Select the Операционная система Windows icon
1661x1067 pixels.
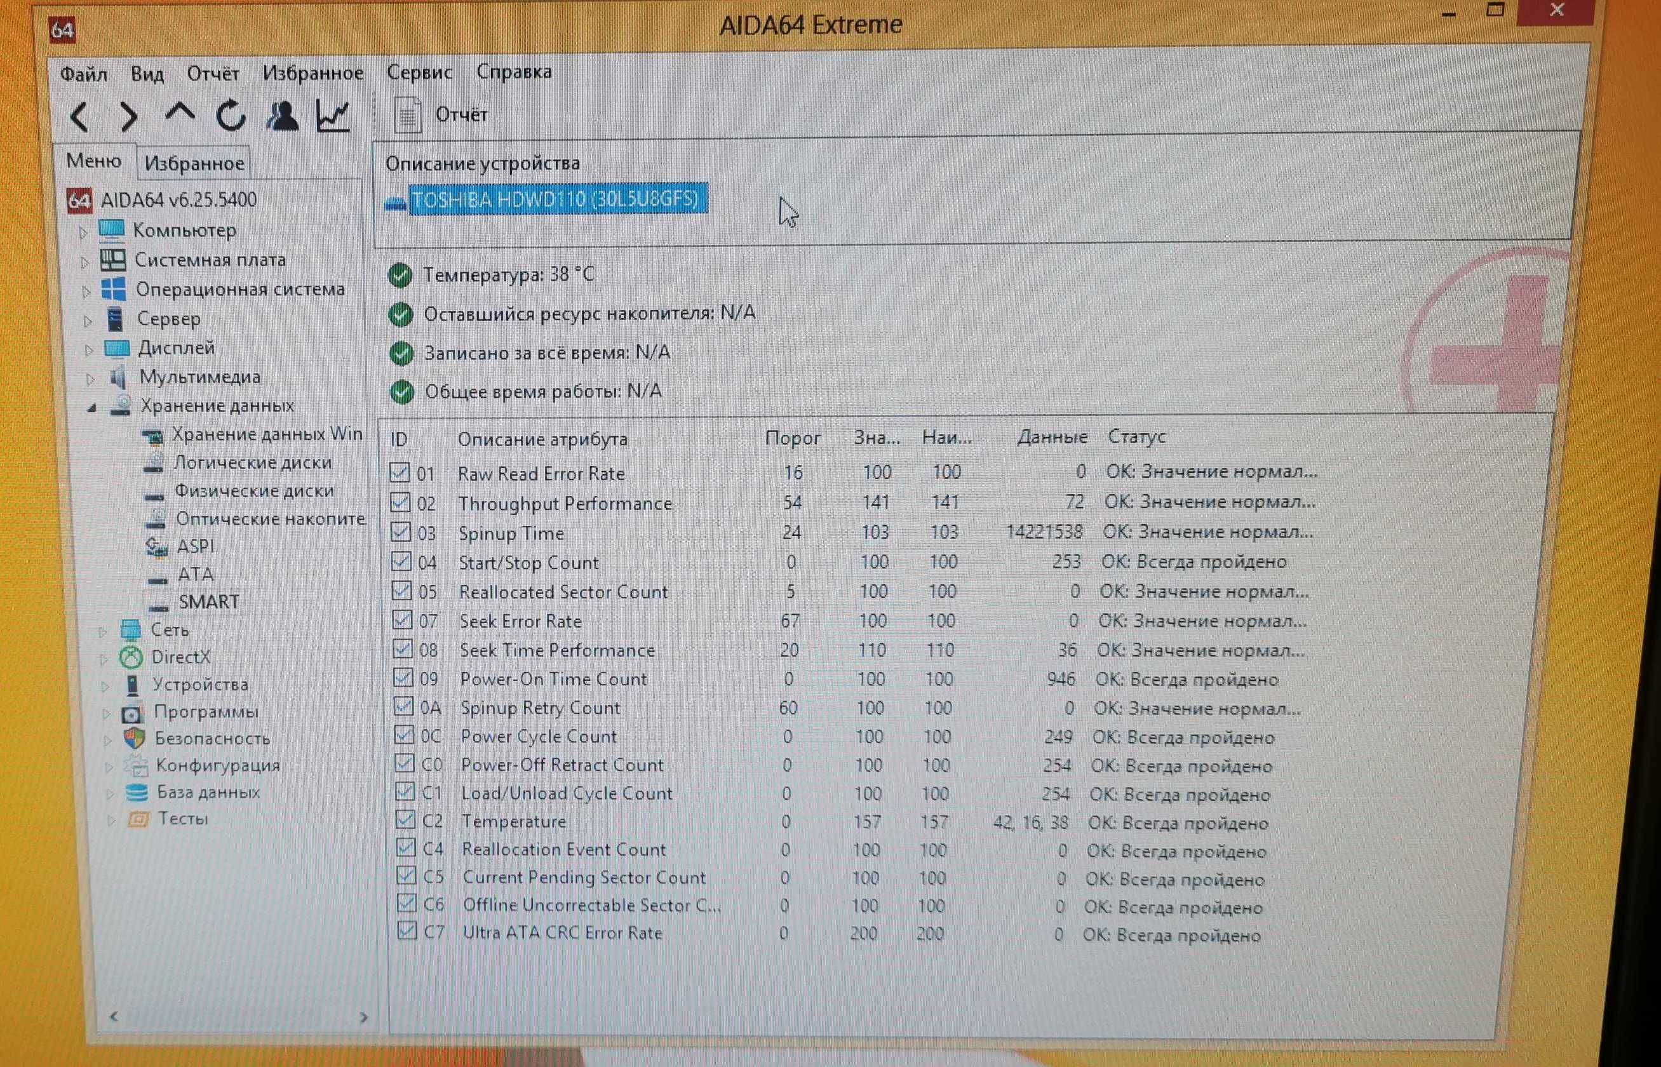coord(114,289)
